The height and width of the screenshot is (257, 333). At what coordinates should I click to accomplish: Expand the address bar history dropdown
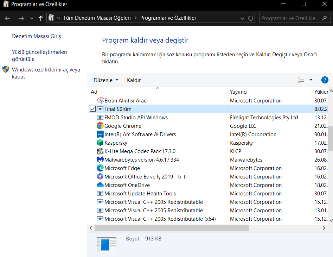coord(242,19)
